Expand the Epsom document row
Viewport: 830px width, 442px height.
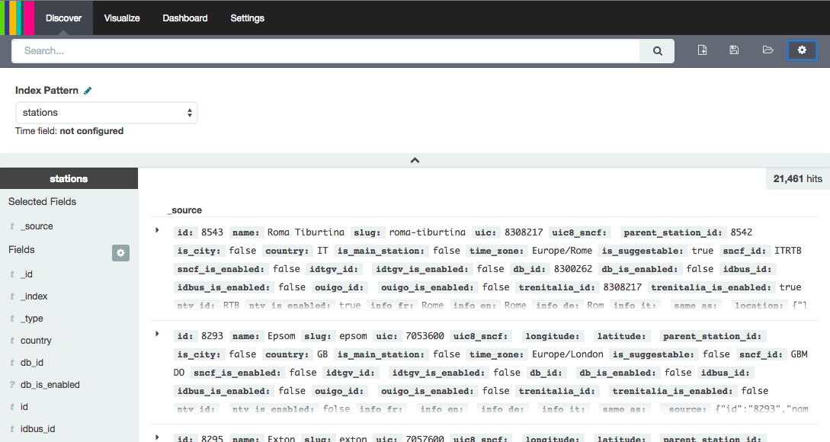click(x=157, y=334)
